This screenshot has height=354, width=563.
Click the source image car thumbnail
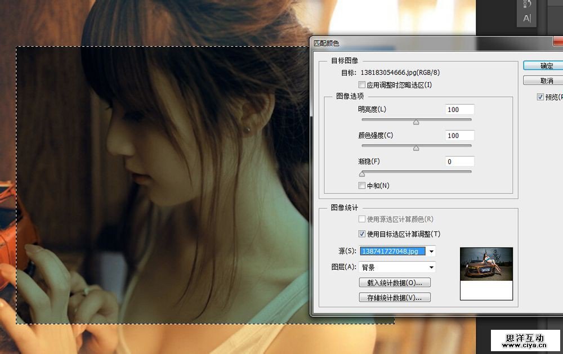(x=486, y=264)
